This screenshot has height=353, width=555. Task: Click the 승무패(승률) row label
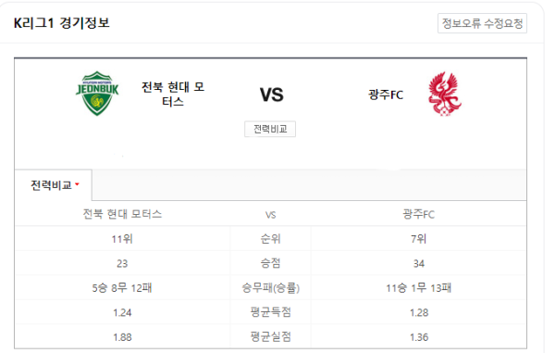[x=270, y=288]
